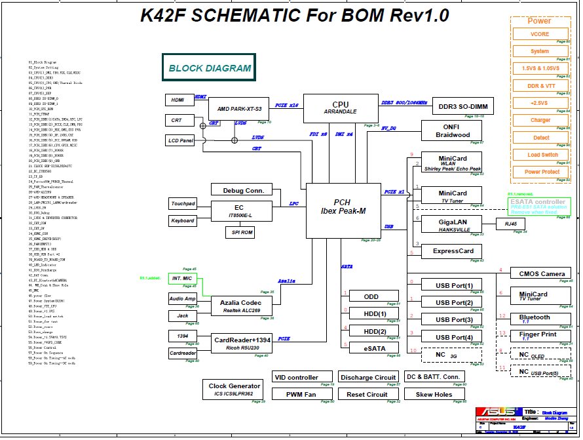The height and width of the screenshot is (440, 583).
Task: Click the 'GigaLAN HANKSVILLE' block
Action: (451, 224)
